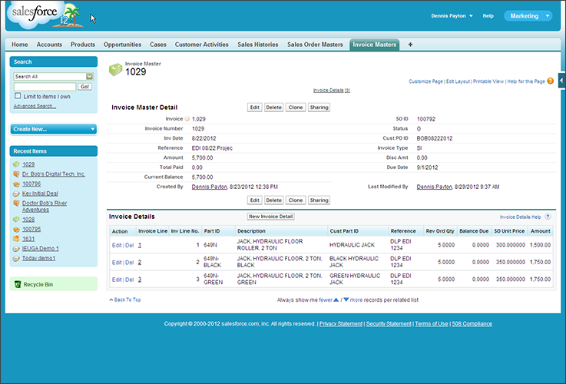Click the Invoice Details Help question icon

548,217
